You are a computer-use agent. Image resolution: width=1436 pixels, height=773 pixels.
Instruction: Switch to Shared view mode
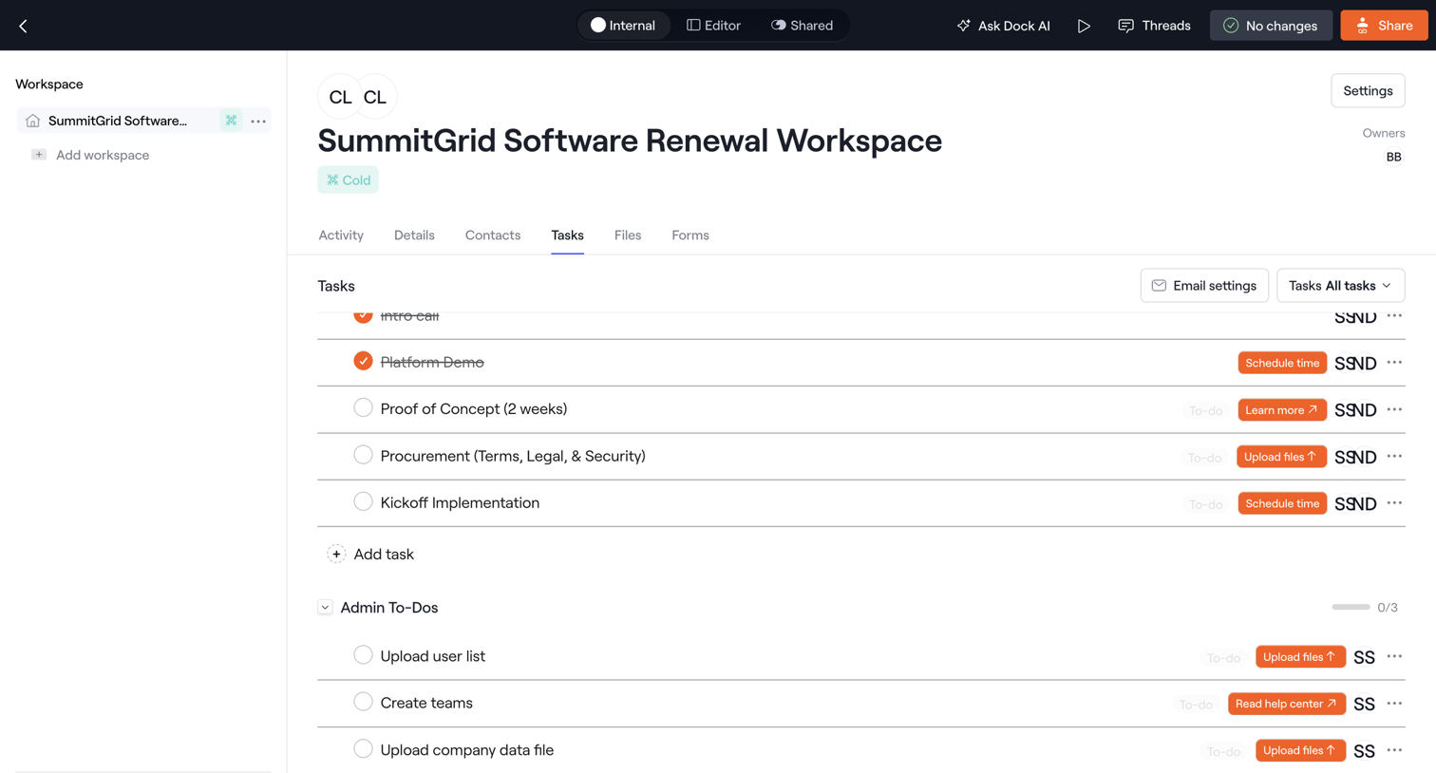coord(802,26)
